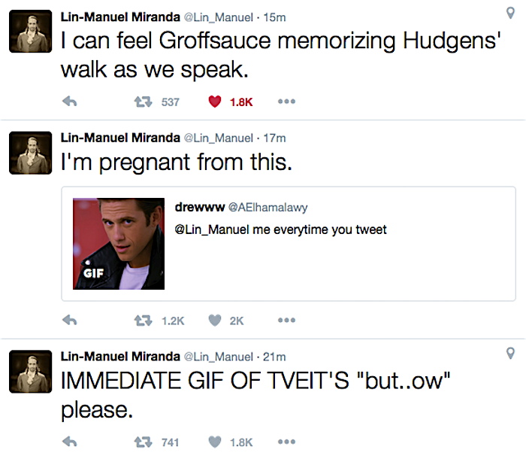
Task: Like the "I'm pregnant from this" tweet
Action: point(214,320)
